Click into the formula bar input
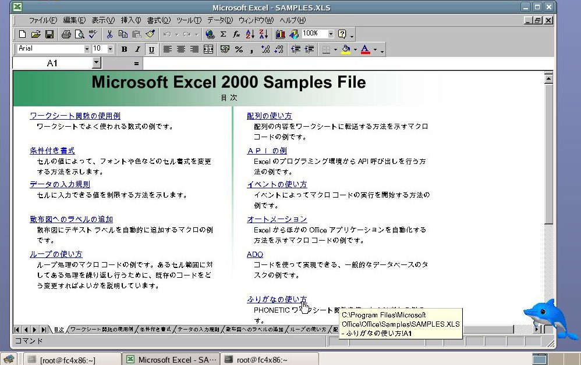 348,63
